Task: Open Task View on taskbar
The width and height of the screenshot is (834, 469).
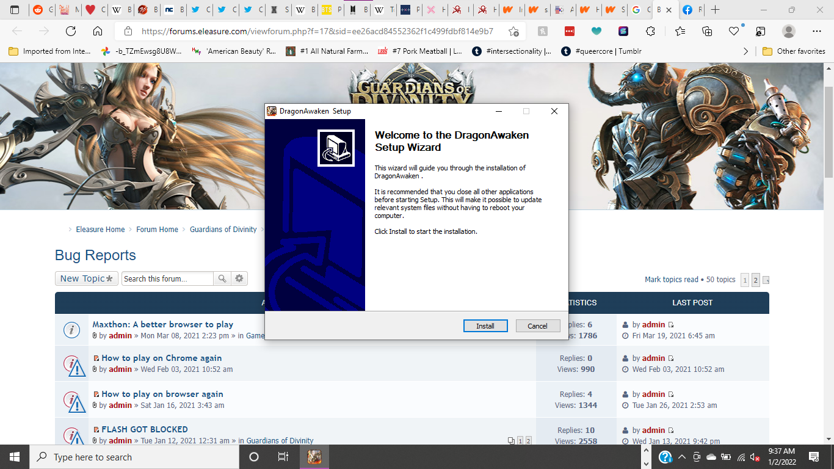Action: [283, 457]
